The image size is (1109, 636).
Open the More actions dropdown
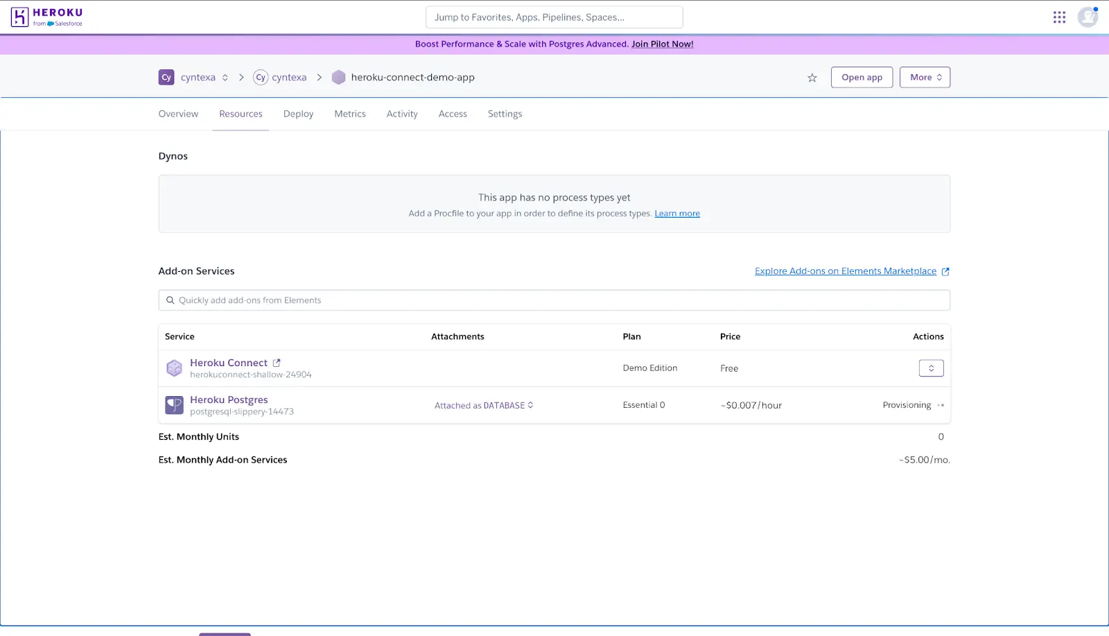pos(925,77)
